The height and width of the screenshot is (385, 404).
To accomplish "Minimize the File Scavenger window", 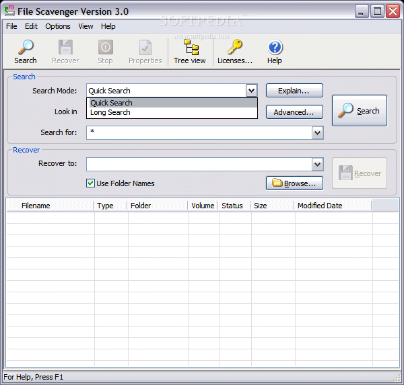I will pyautogui.click(x=361, y=11).
